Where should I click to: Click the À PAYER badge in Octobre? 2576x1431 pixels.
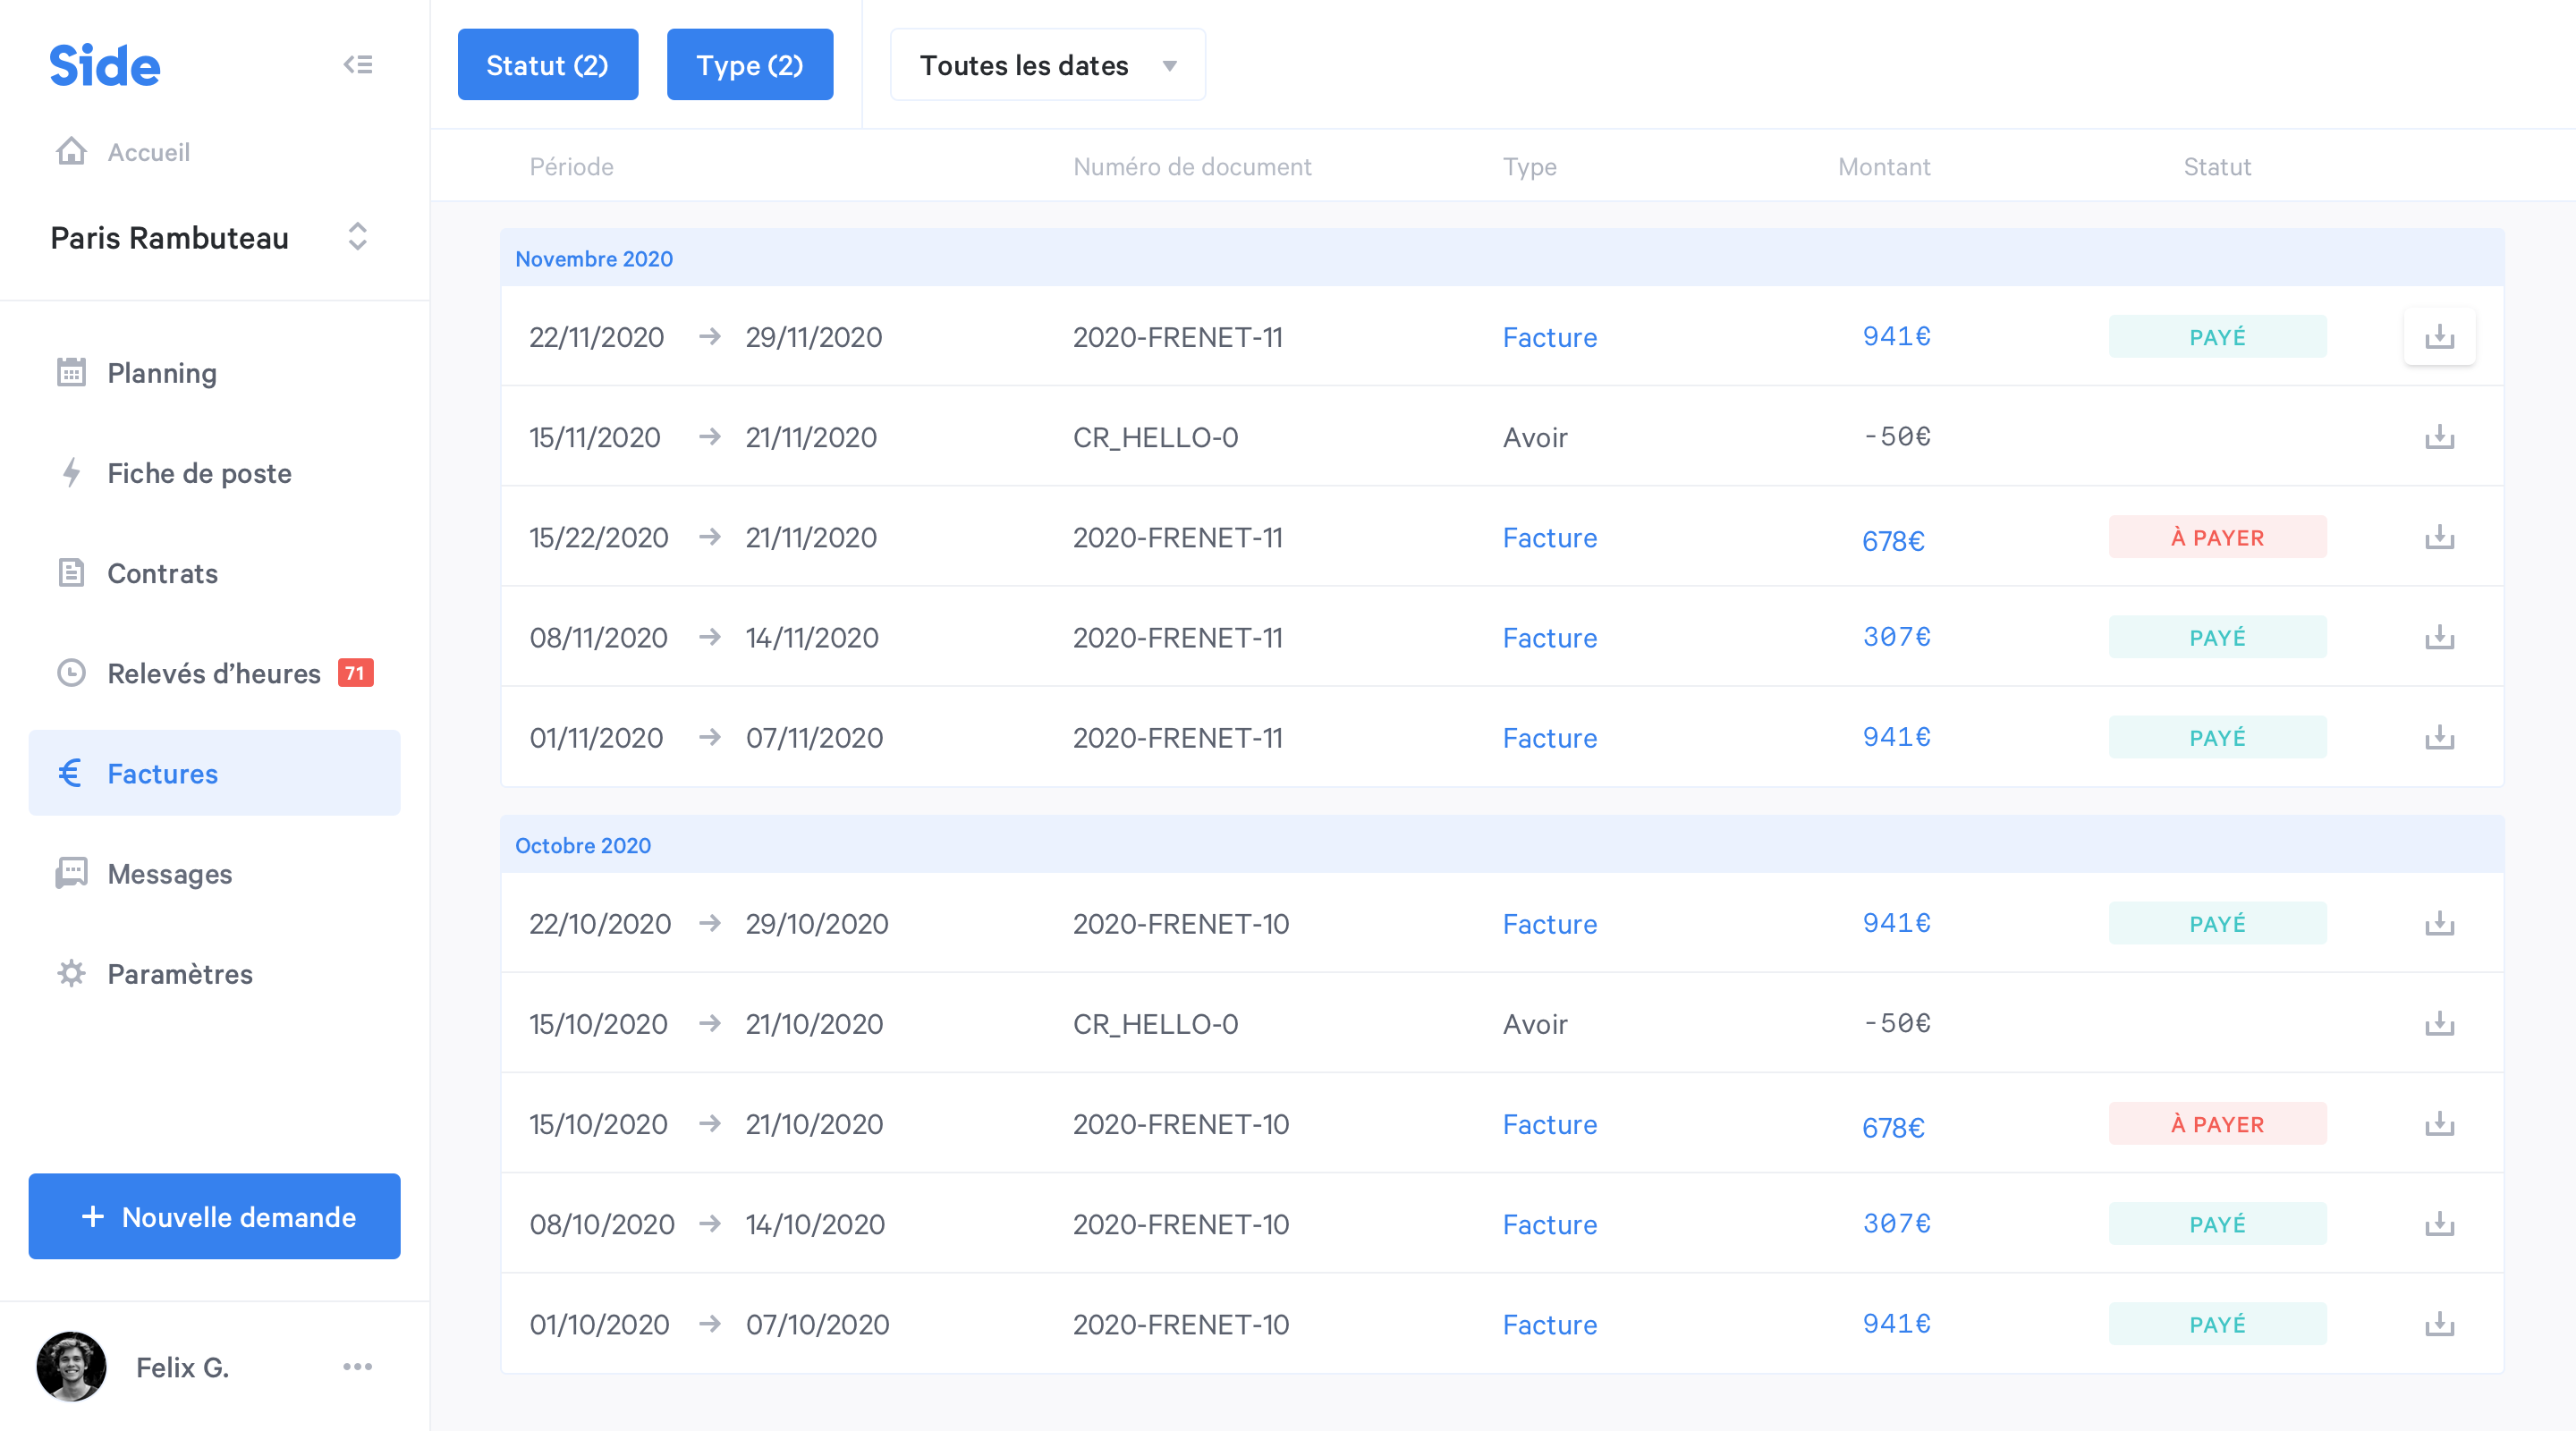(2217, 1124)
